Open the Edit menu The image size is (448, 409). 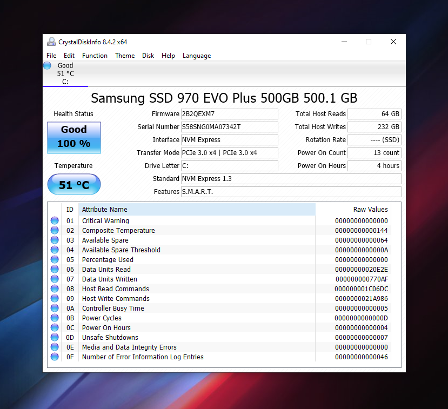(69, 56)
